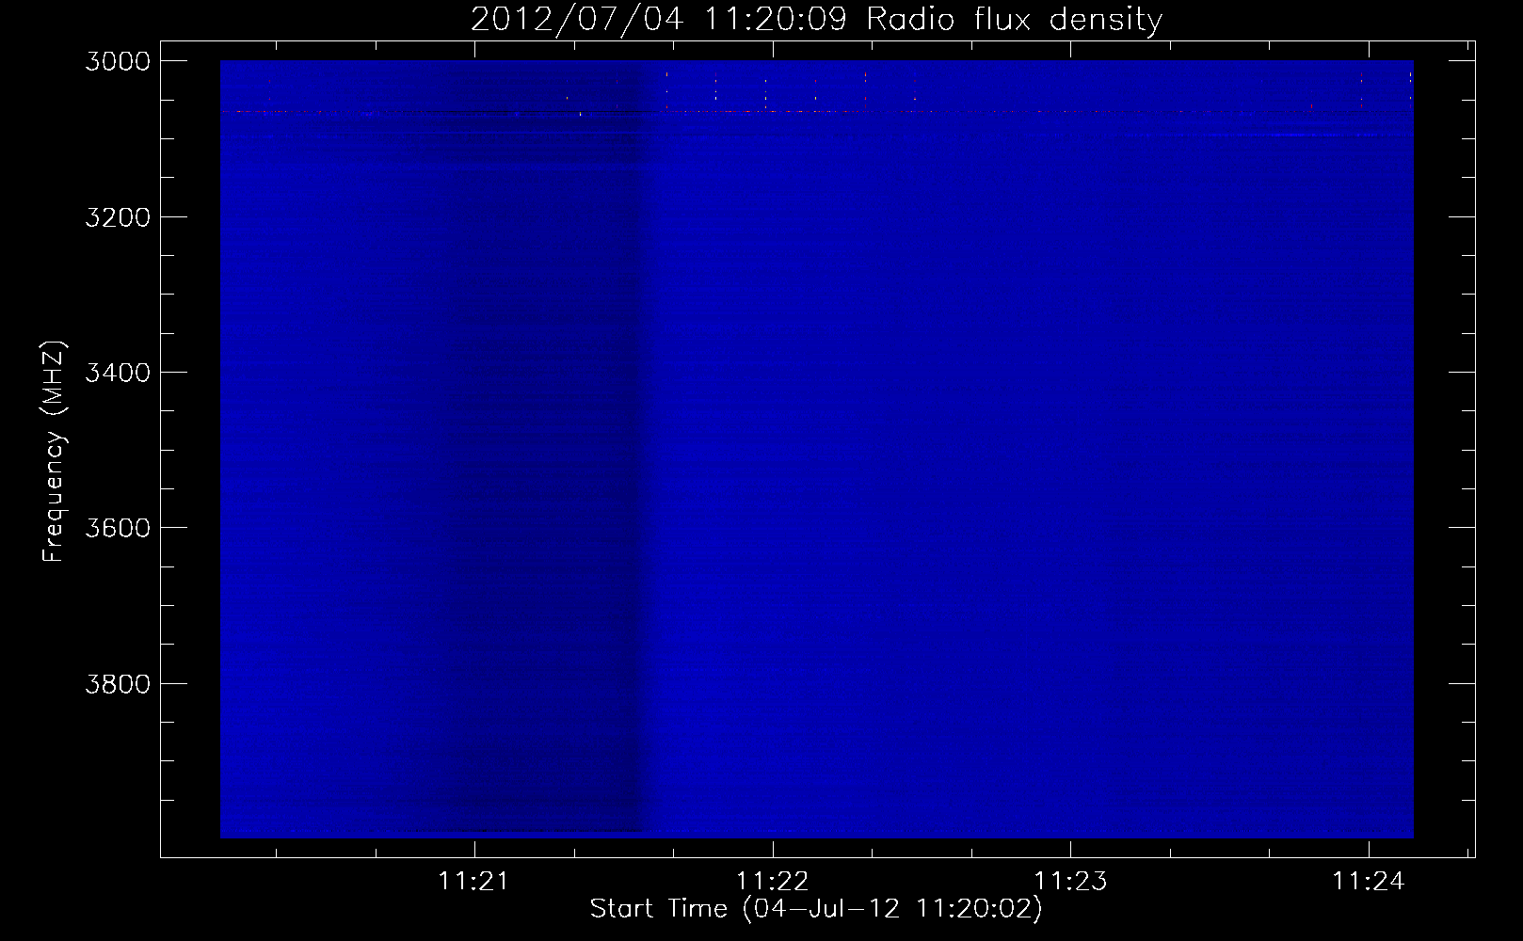This screenshot has width=1523, height=941.
Task: Click the 11:22 time tick label
Action: (x=772, y=881)
